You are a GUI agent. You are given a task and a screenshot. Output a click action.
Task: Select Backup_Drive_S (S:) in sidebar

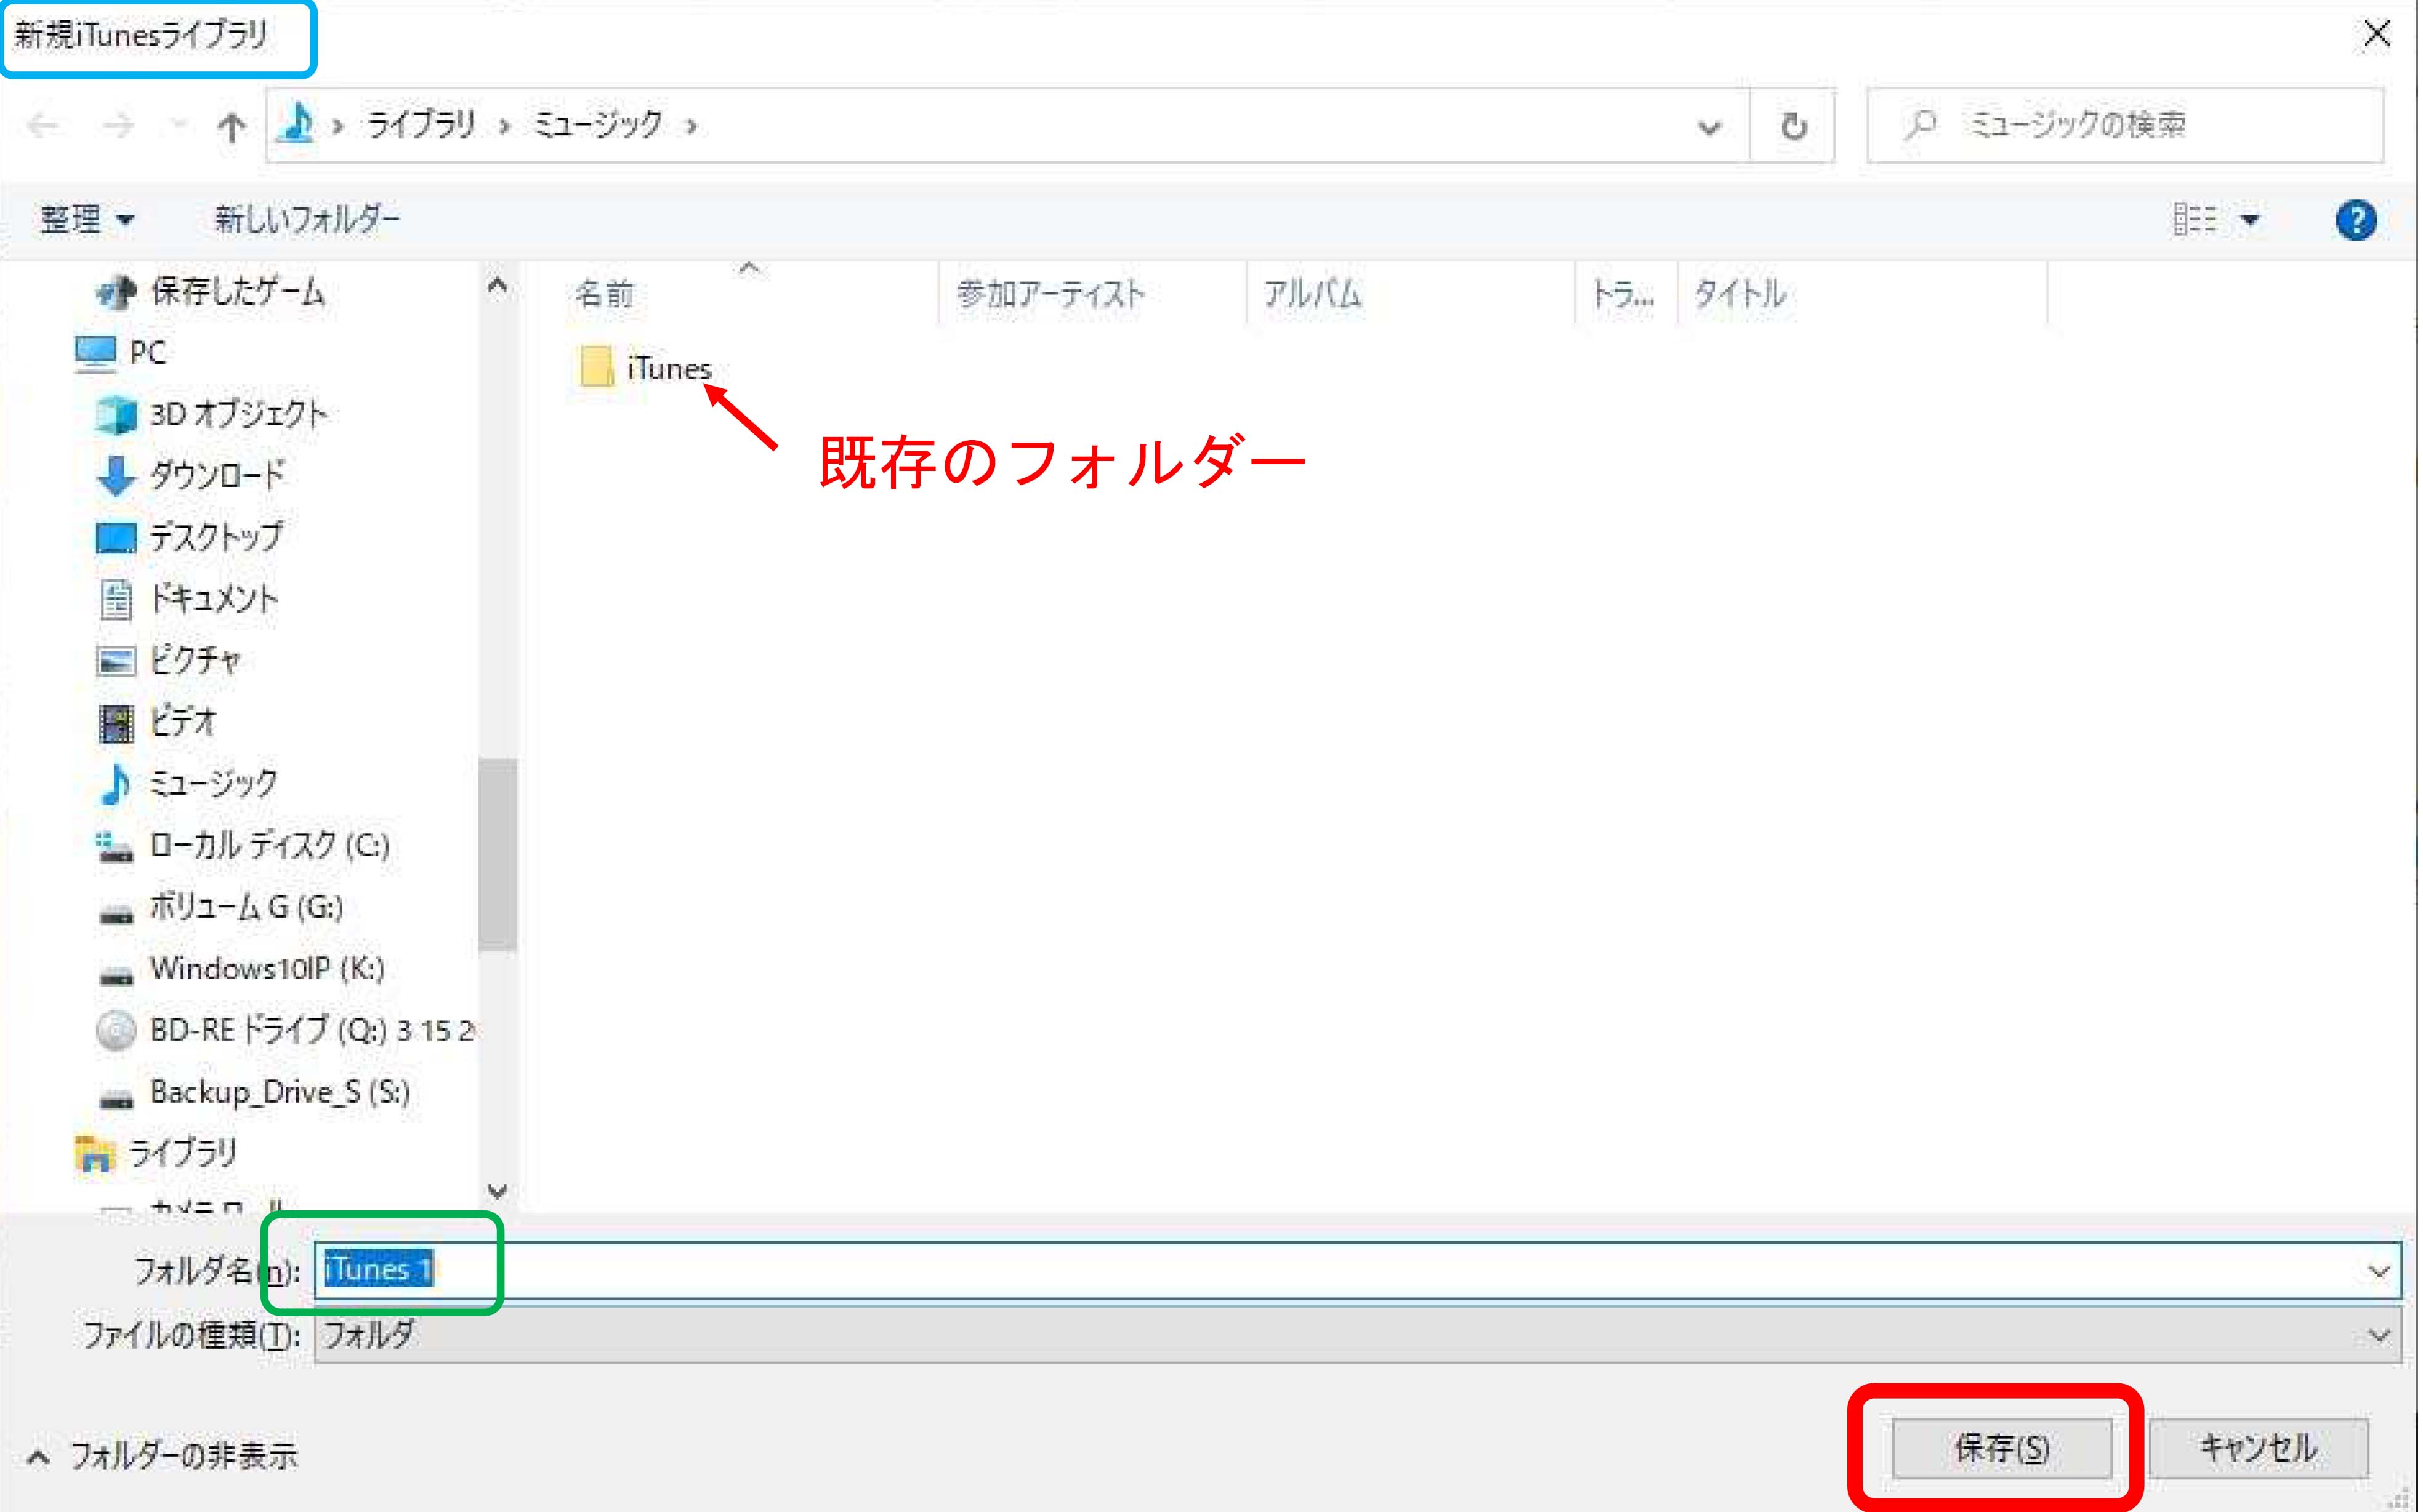(x=279, y=1092)
